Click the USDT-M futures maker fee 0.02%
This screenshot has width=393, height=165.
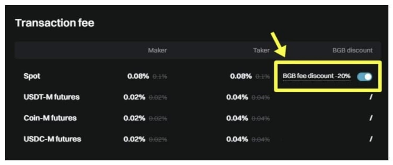pos(134,97)
